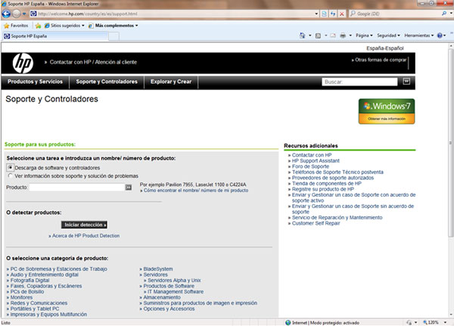454x326 pixels.
Task: Open Monitores category link
Action: pos(21,297)
